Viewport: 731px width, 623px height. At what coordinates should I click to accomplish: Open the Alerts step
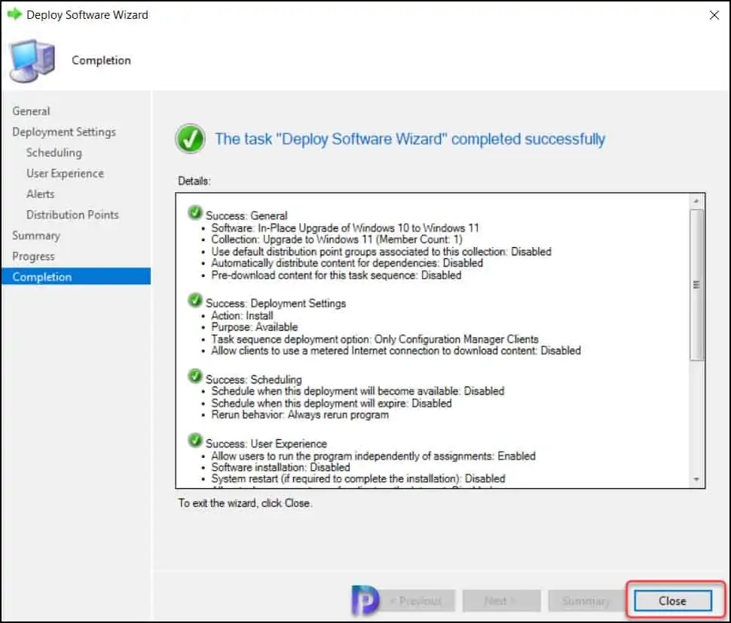pyautogui.click(x=41, y=194)
